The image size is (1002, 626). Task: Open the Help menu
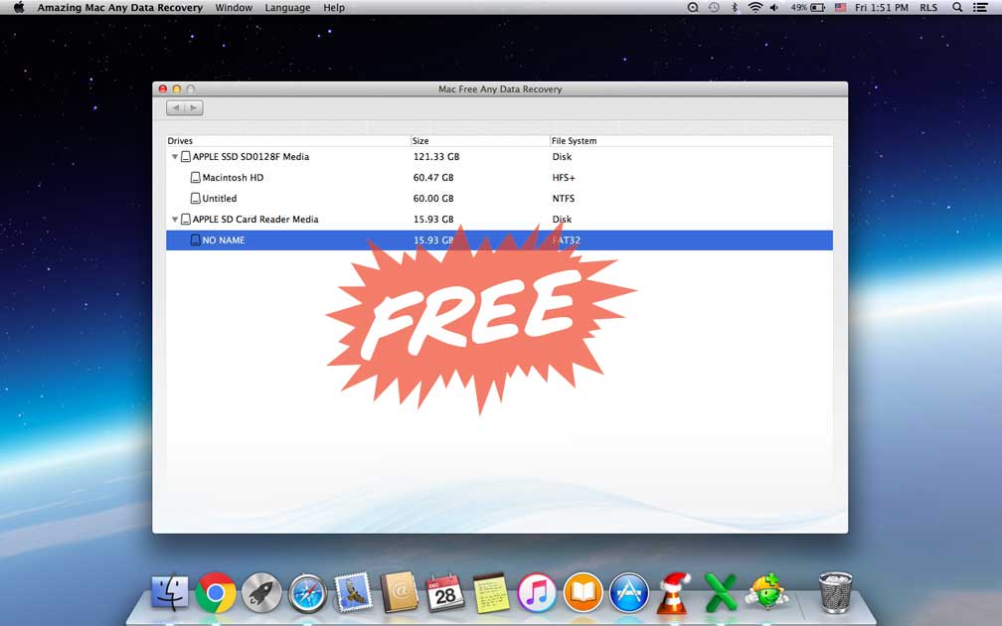click(x=334, y=8)
